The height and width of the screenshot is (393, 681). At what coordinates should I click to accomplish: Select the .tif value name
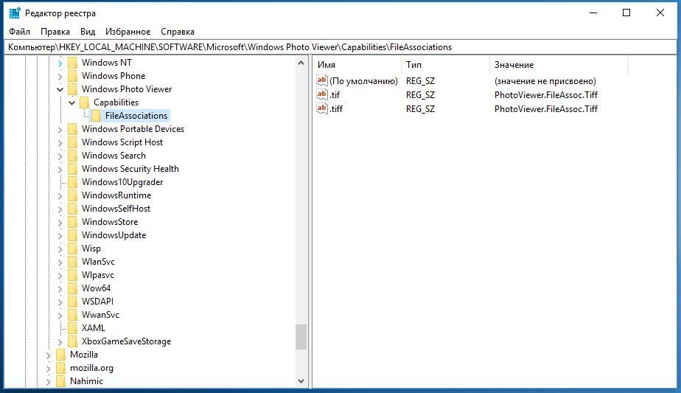coord(335,95)
